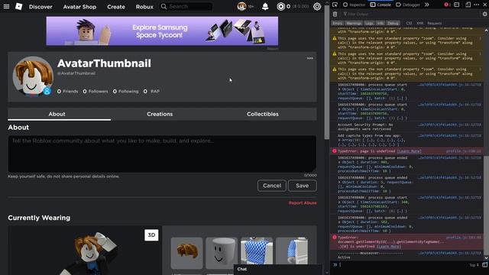Switch to the Collectibles profile tab

(x=263, y=114)
